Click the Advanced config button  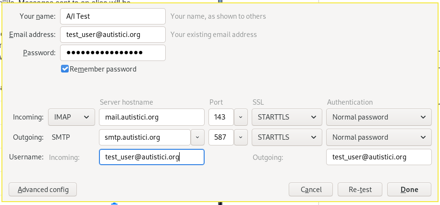[43, 190]
